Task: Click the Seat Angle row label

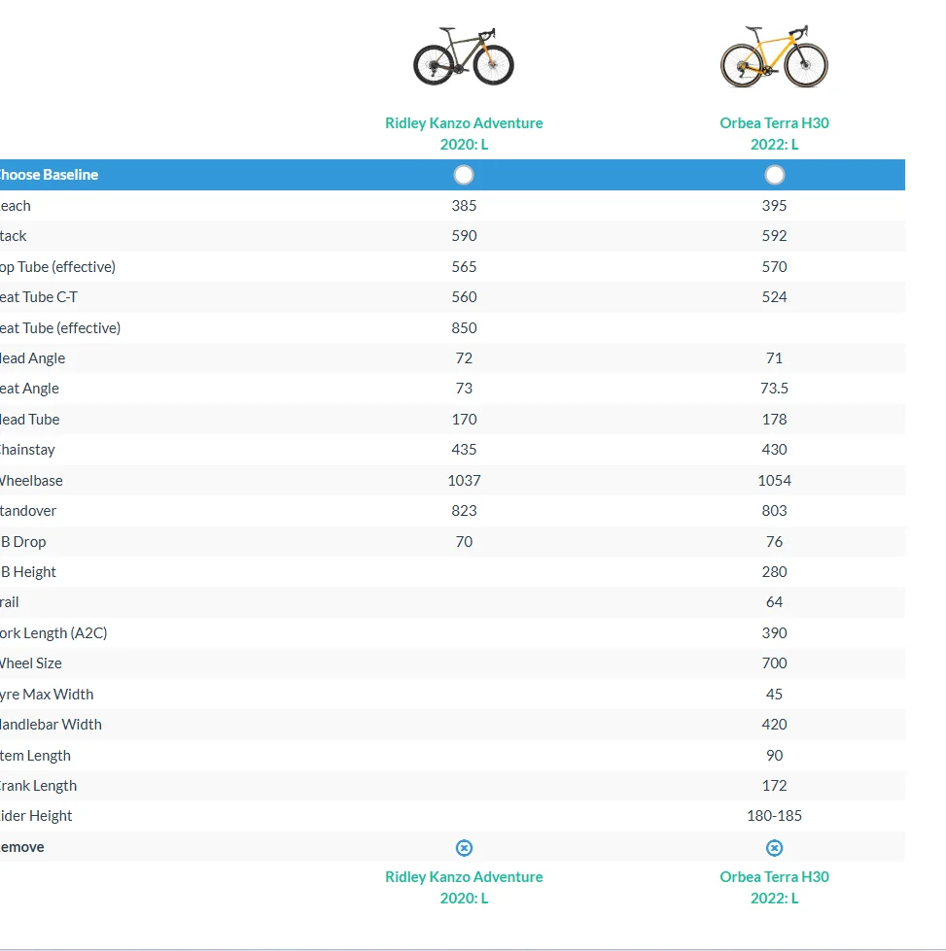Action: coord(29,389)
